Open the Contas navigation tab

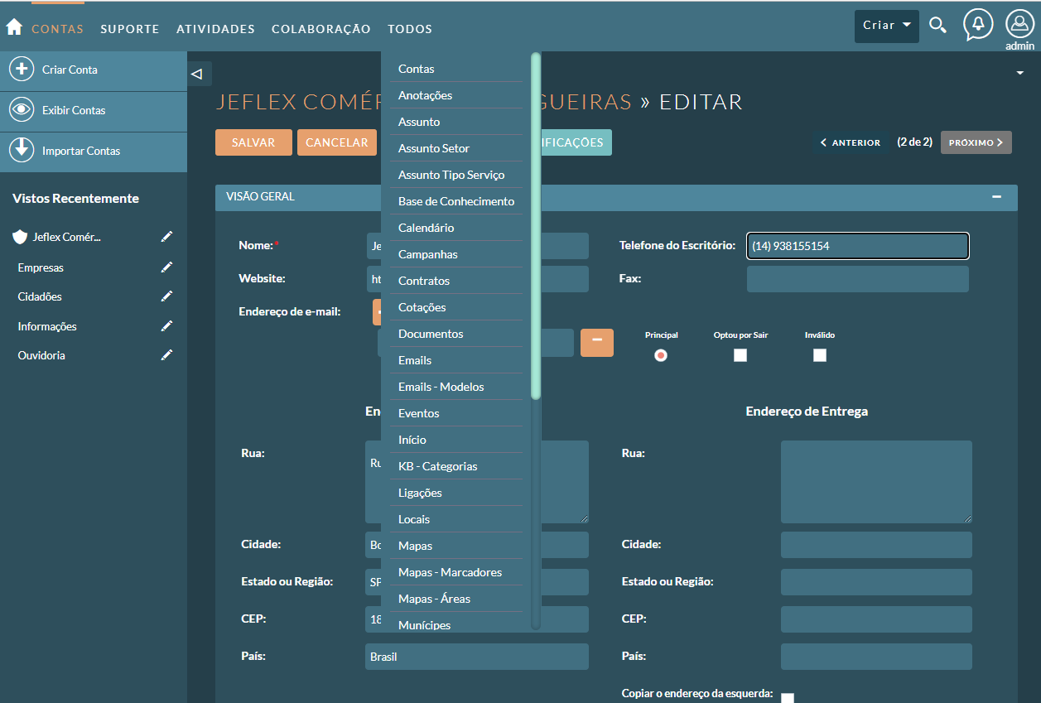(57, 29)
